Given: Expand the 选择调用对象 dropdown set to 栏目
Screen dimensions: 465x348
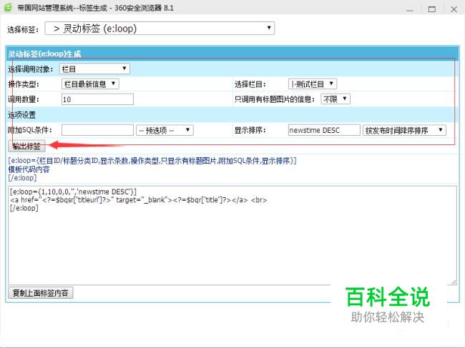Looking at the screenshot, I should click(94, 69).
